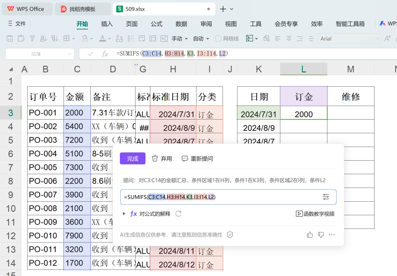Switch to the 公式 tab
This screenshot has height=276, width=397.
[157, 24]
